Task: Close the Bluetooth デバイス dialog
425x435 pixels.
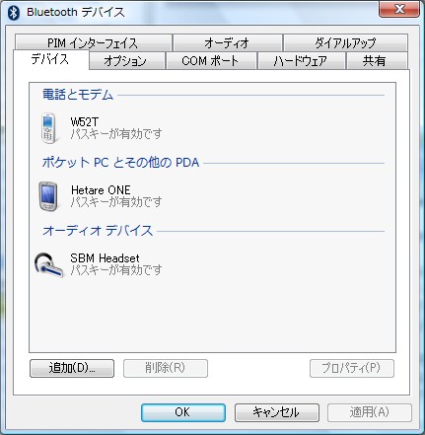Action: [x=399, y=9]
